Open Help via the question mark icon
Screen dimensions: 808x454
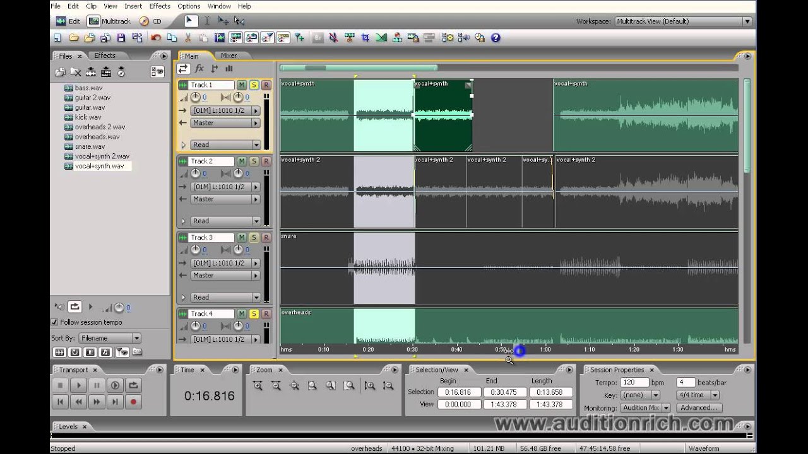pyautogui.click(x=496, y=38)
